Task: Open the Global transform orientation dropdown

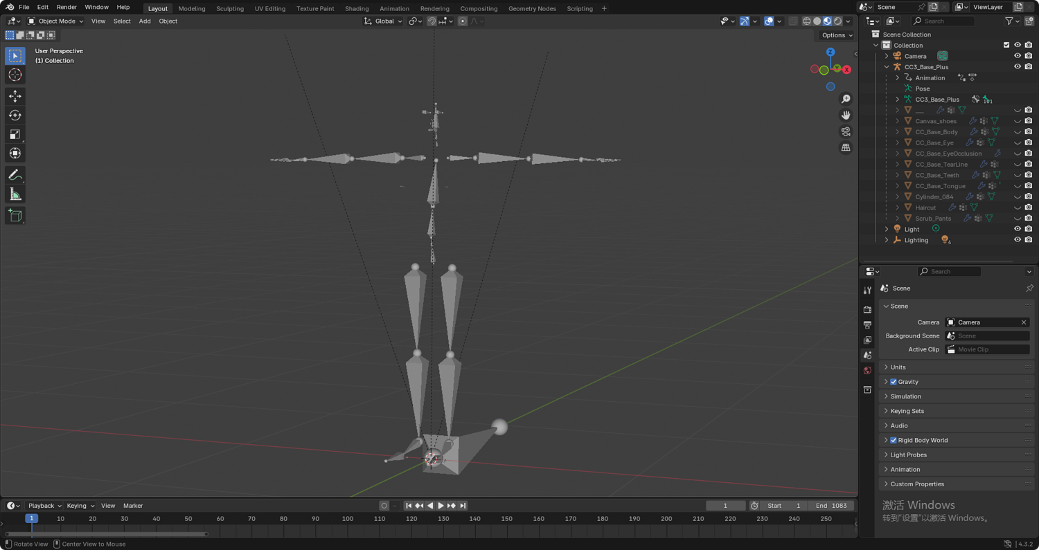Action: coord(383,21)
